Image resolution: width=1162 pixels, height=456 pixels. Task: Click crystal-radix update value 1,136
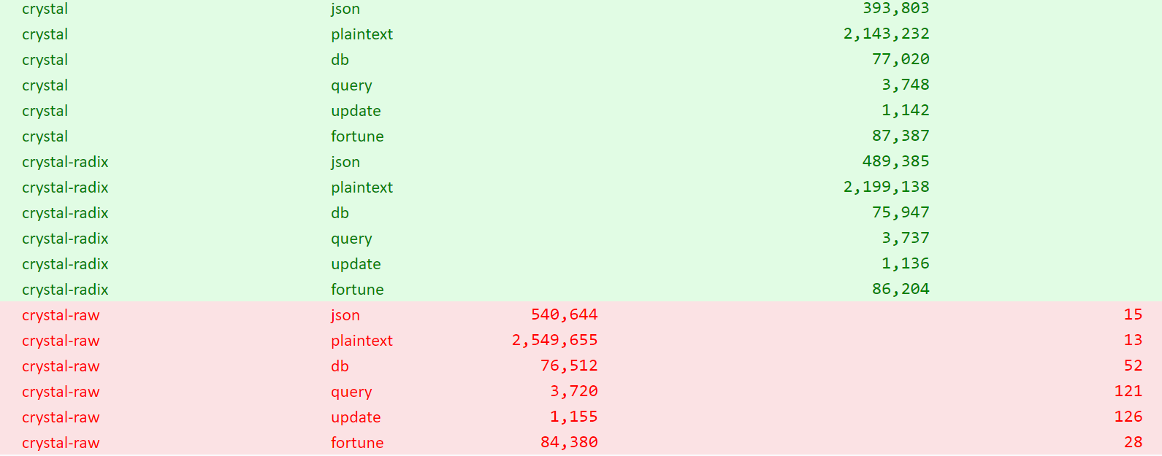point(905,263)
